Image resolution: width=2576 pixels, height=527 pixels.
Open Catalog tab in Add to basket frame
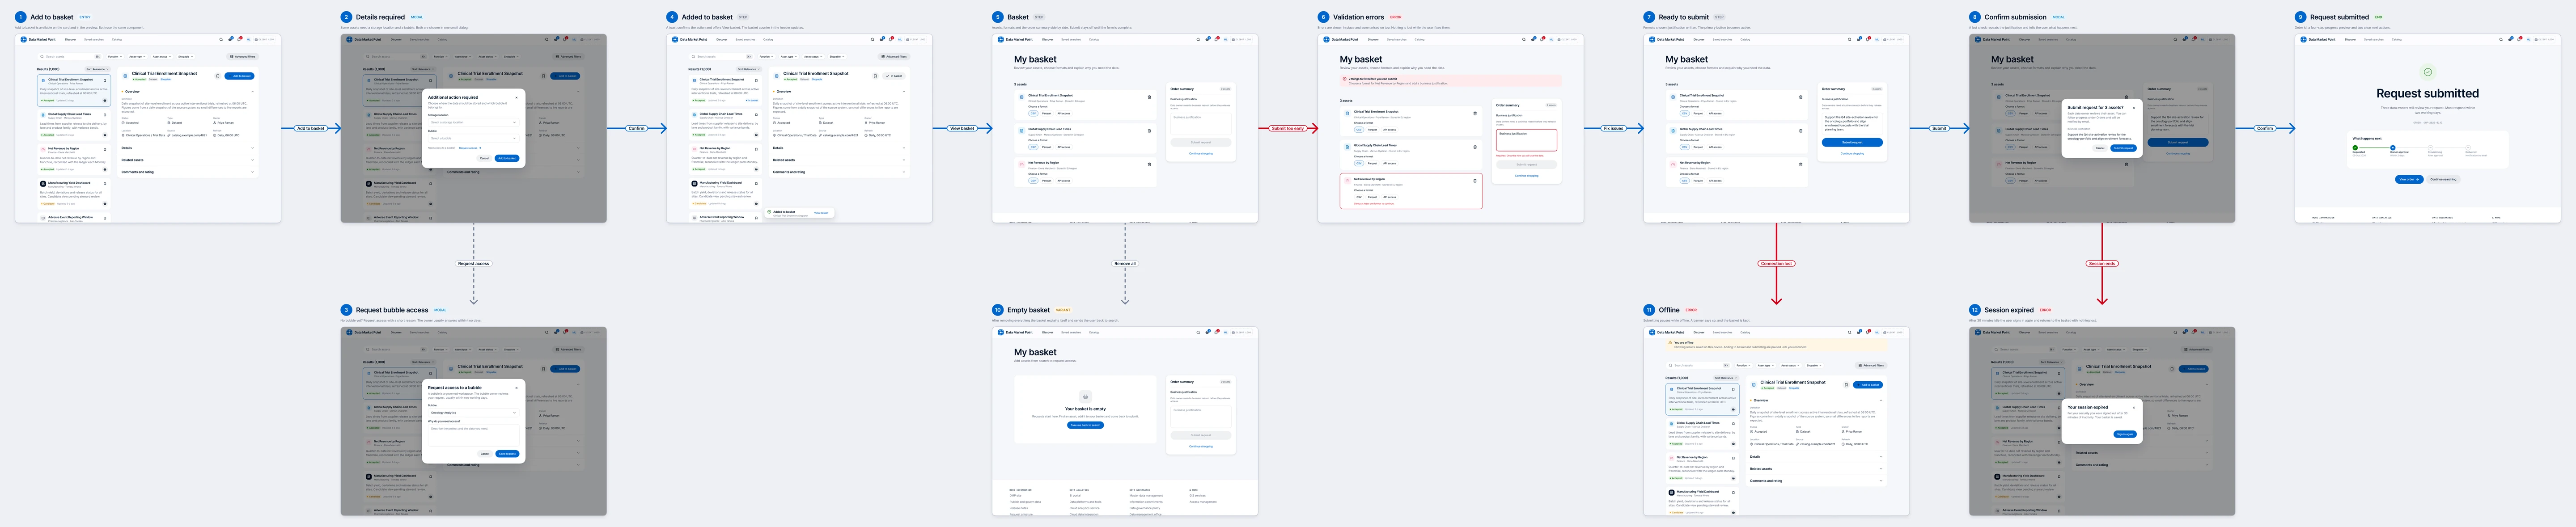117,40
